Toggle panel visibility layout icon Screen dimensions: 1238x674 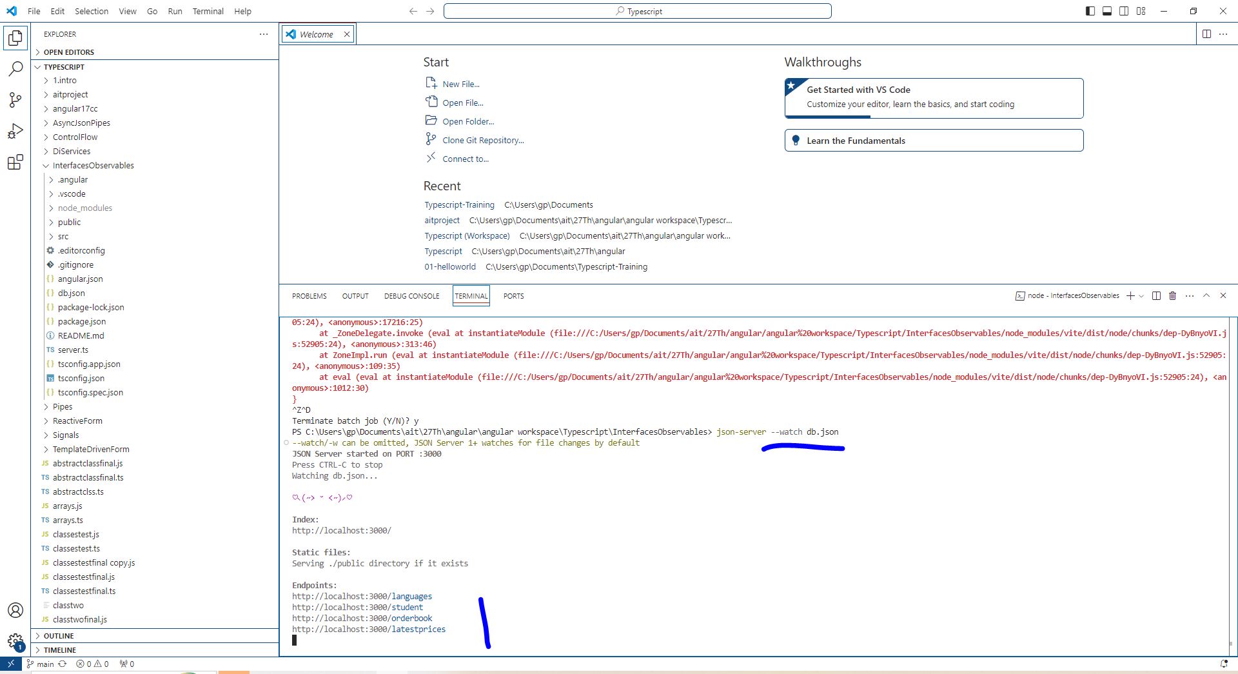coord(1107,11)
